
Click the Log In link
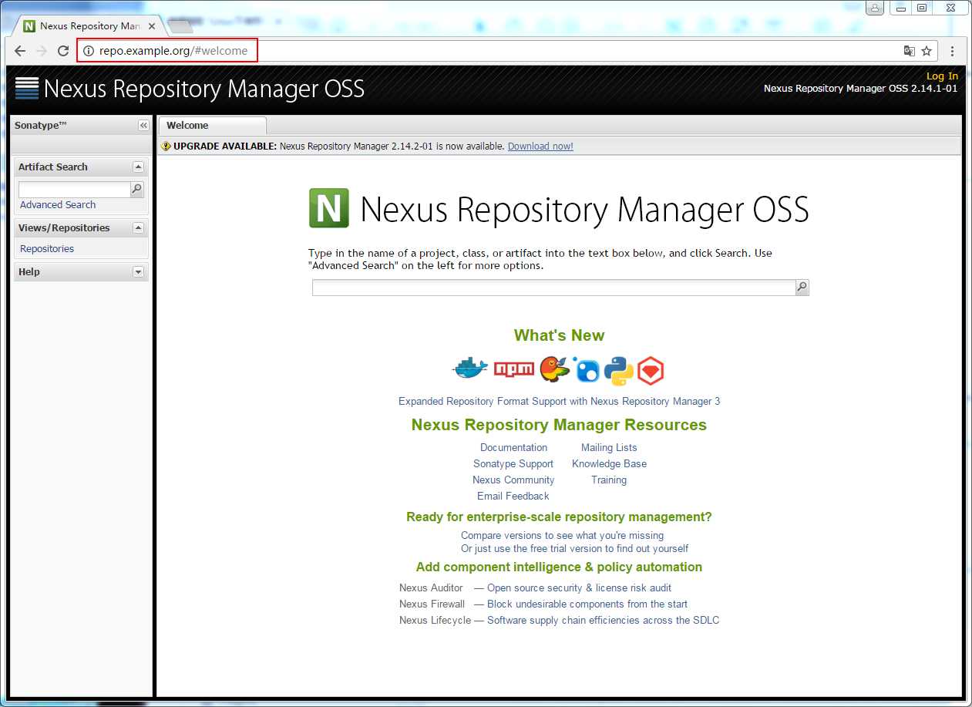(x=942, y=76)
